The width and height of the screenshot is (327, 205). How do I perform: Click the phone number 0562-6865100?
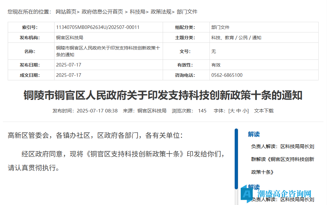(x=227, y=75)
